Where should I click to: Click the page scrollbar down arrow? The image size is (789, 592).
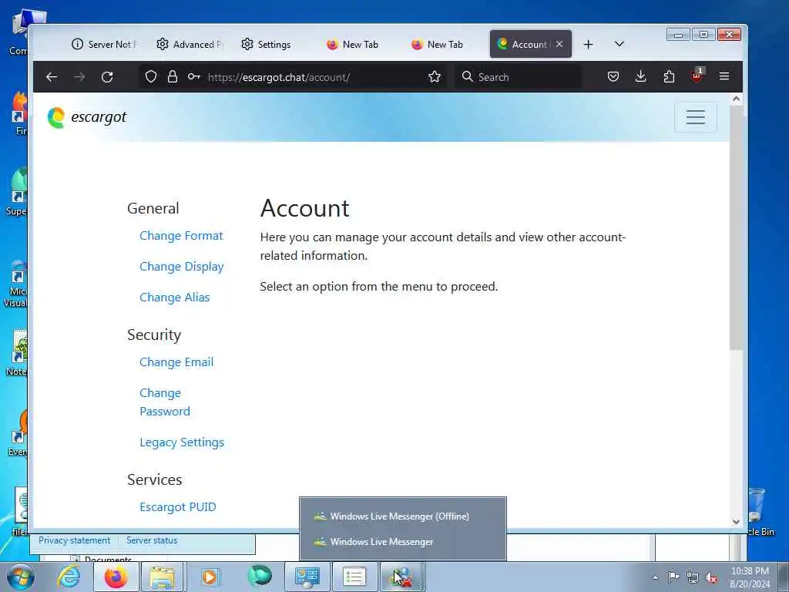(x=736, y=522)
